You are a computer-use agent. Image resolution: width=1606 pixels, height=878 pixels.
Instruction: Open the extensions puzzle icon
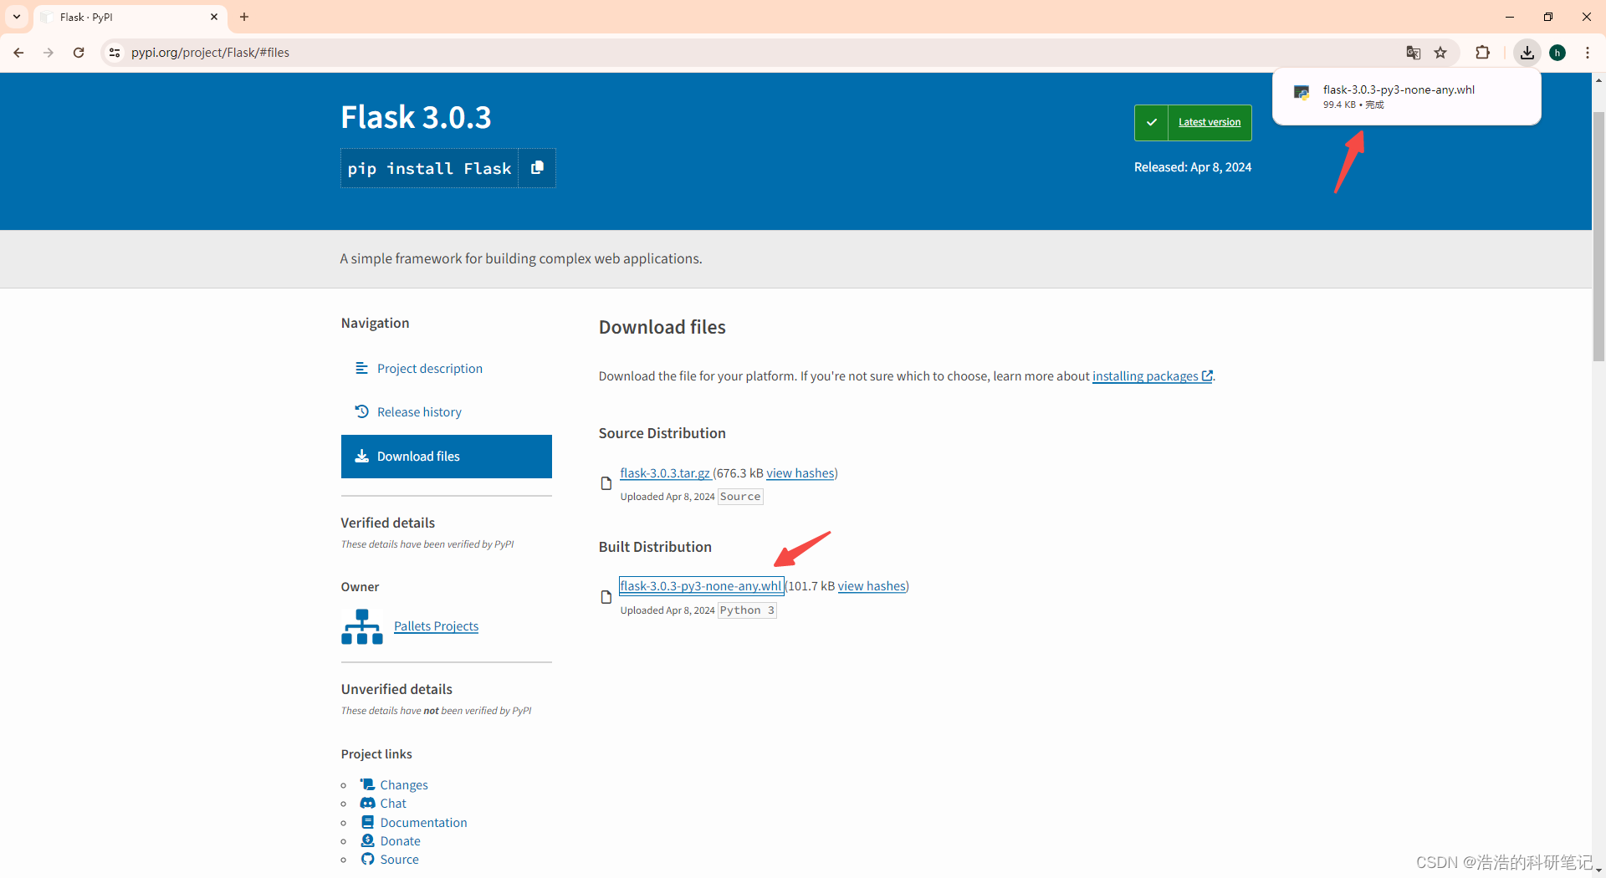pos(1482,53)
